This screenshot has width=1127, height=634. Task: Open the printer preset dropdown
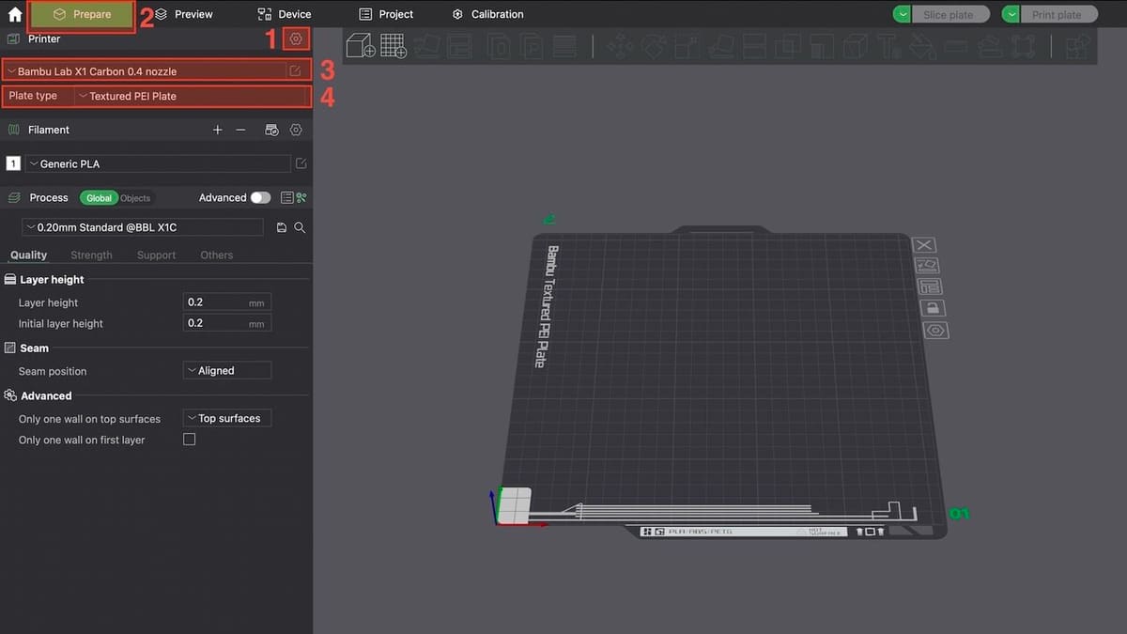pos(145,71)
